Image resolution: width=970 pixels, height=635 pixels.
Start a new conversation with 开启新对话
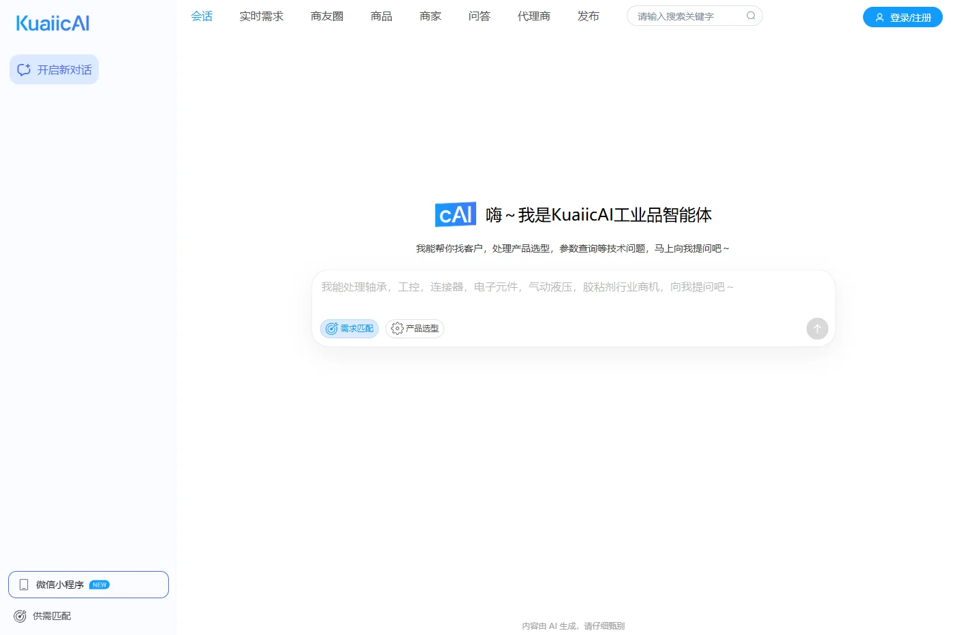click(54, 69)
